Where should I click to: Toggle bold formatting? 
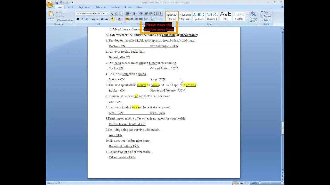[x=78, y=19]
